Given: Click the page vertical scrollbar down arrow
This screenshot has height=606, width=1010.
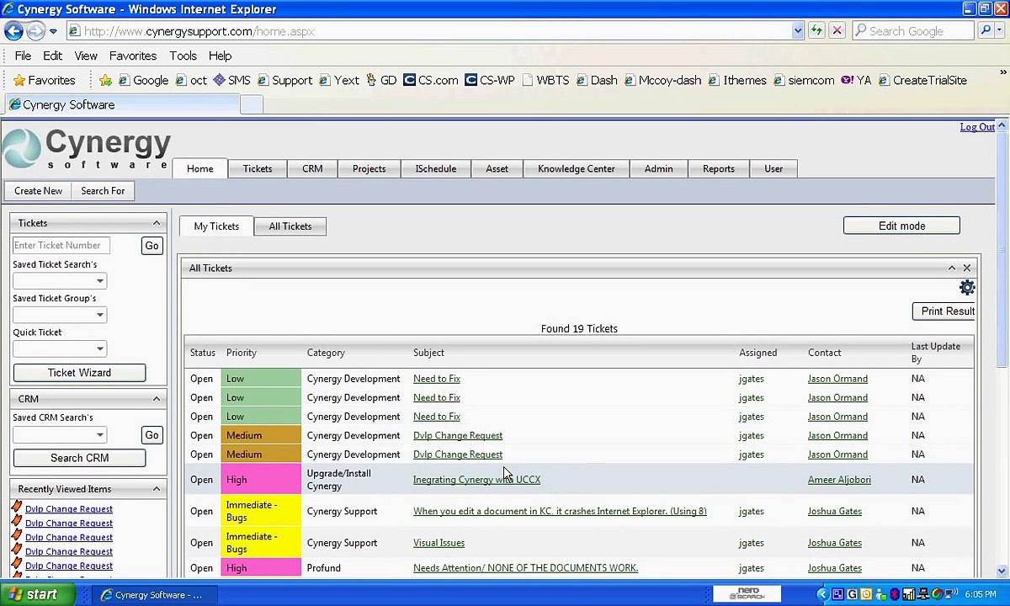Looking at the screenshot, I should point(1002,571).
